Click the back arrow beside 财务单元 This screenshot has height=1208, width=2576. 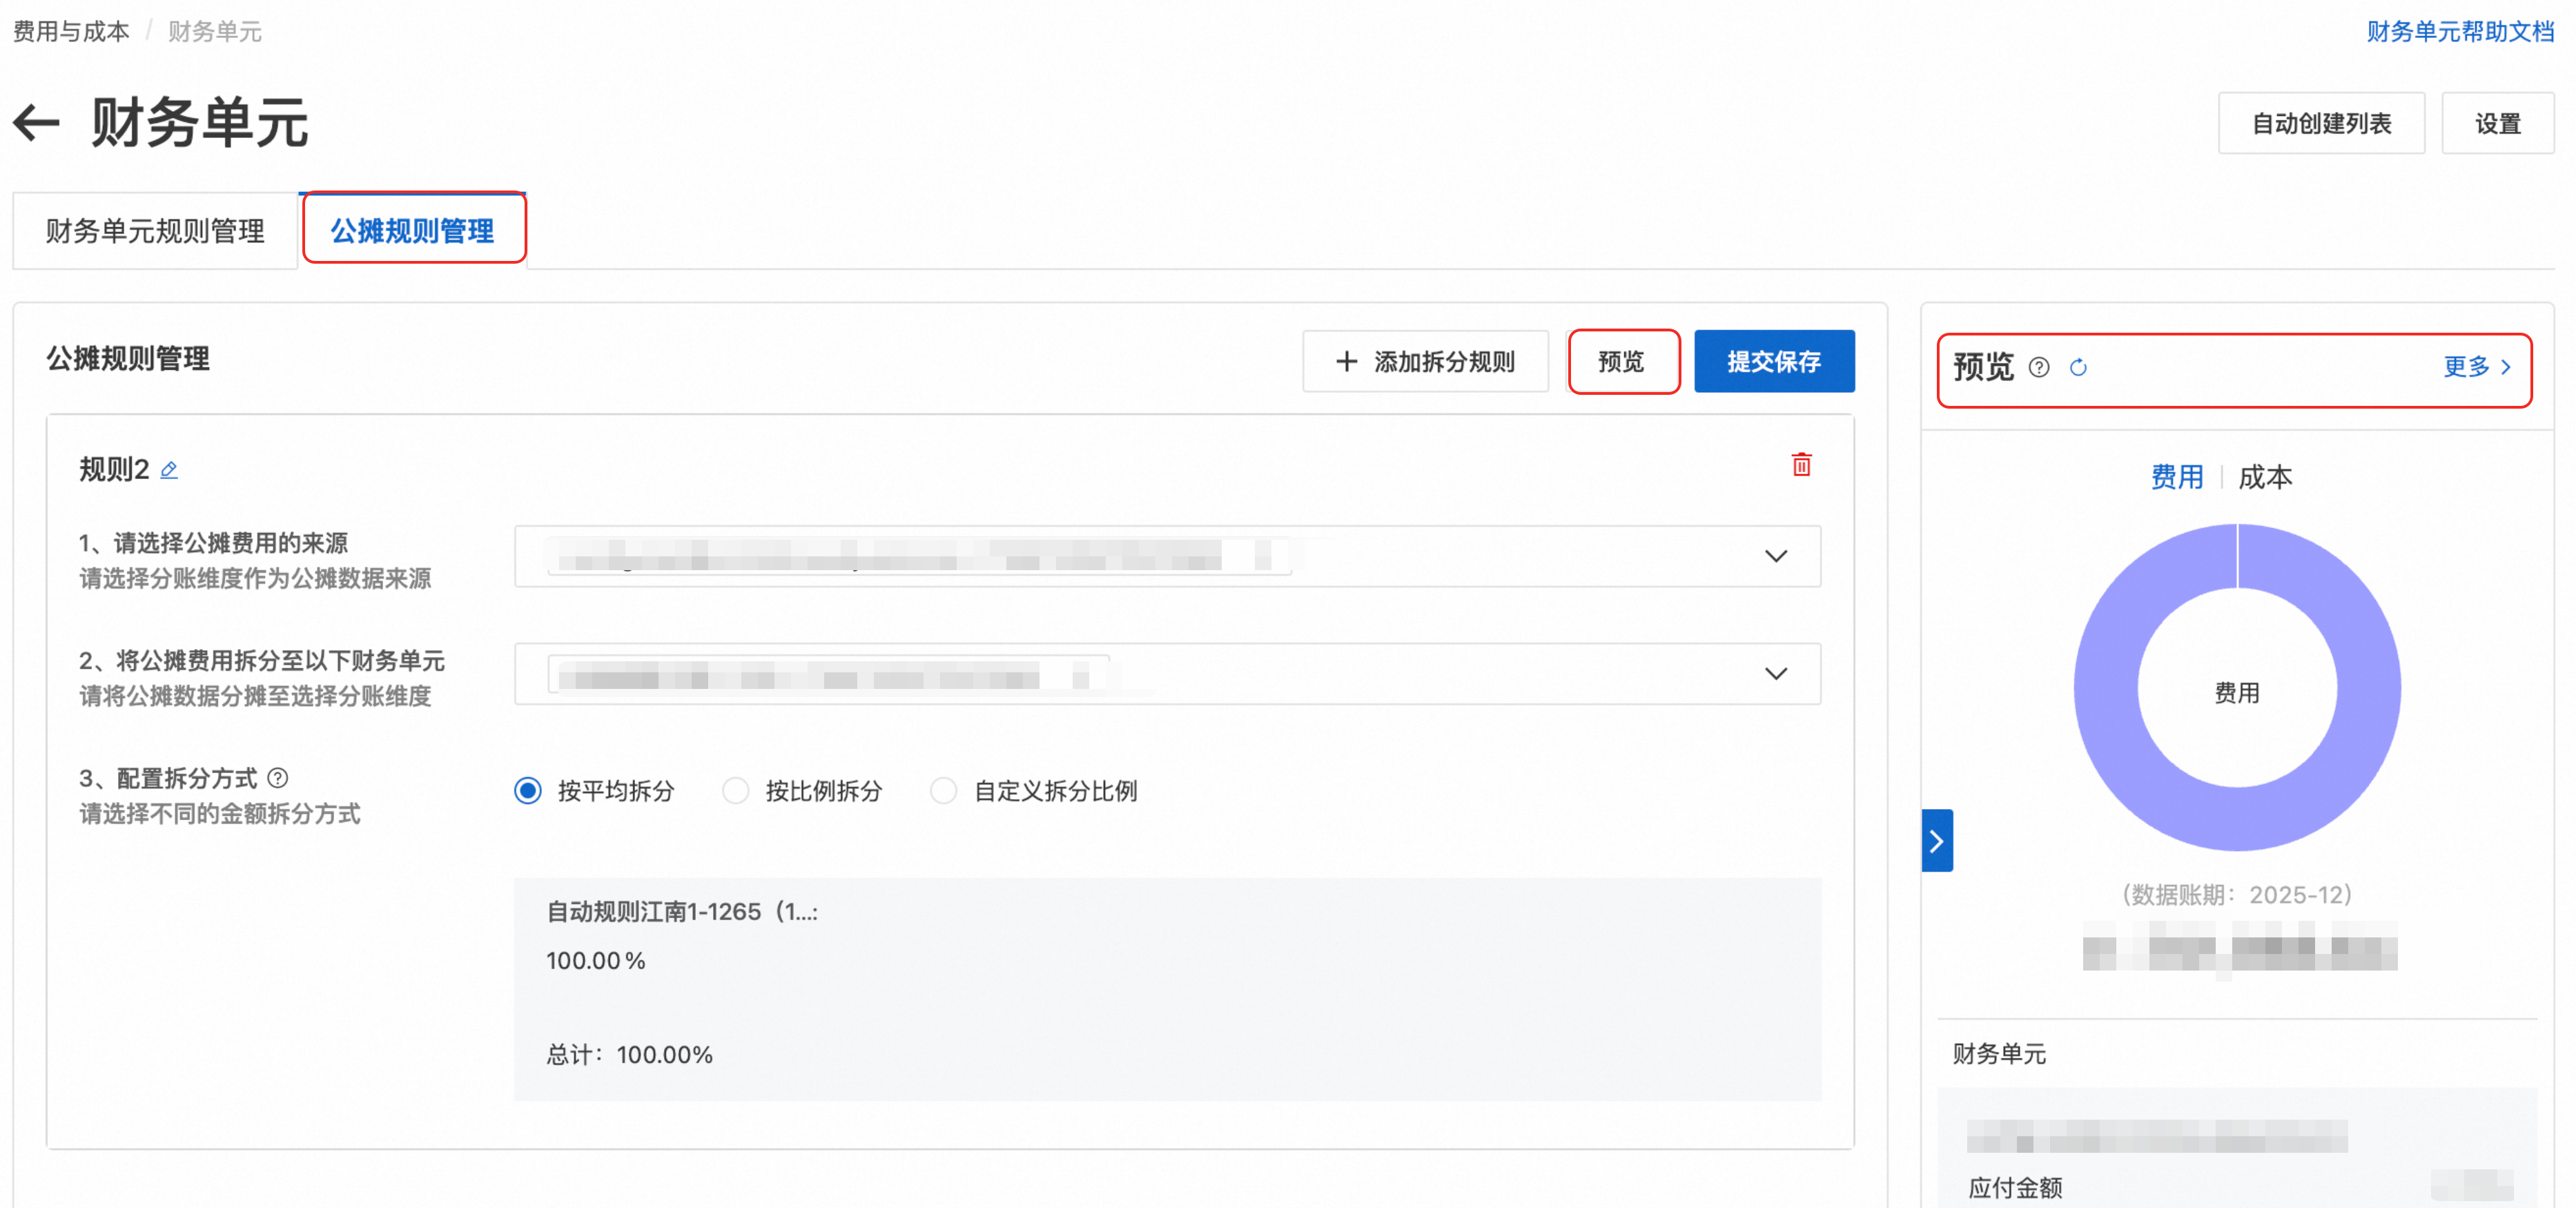point(37,124)
